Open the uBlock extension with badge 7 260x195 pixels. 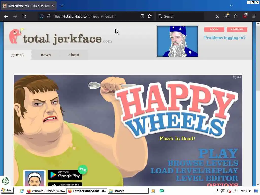245,16
